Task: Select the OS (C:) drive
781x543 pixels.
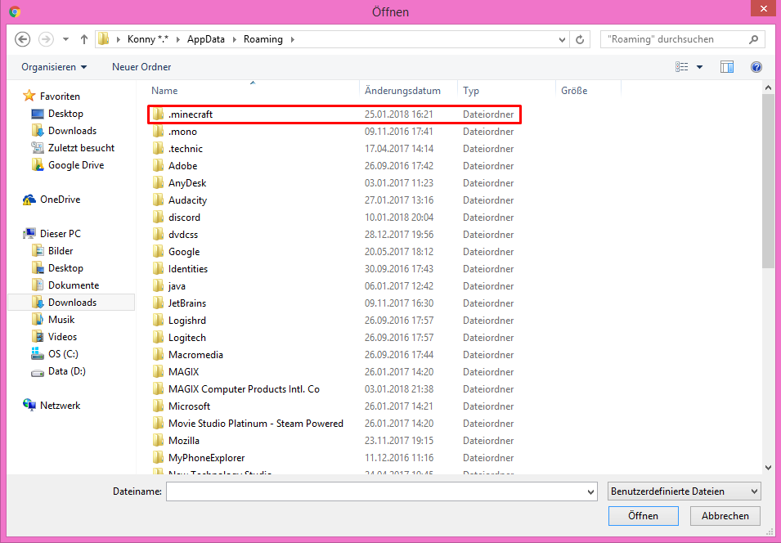Action: pos(55,354)
